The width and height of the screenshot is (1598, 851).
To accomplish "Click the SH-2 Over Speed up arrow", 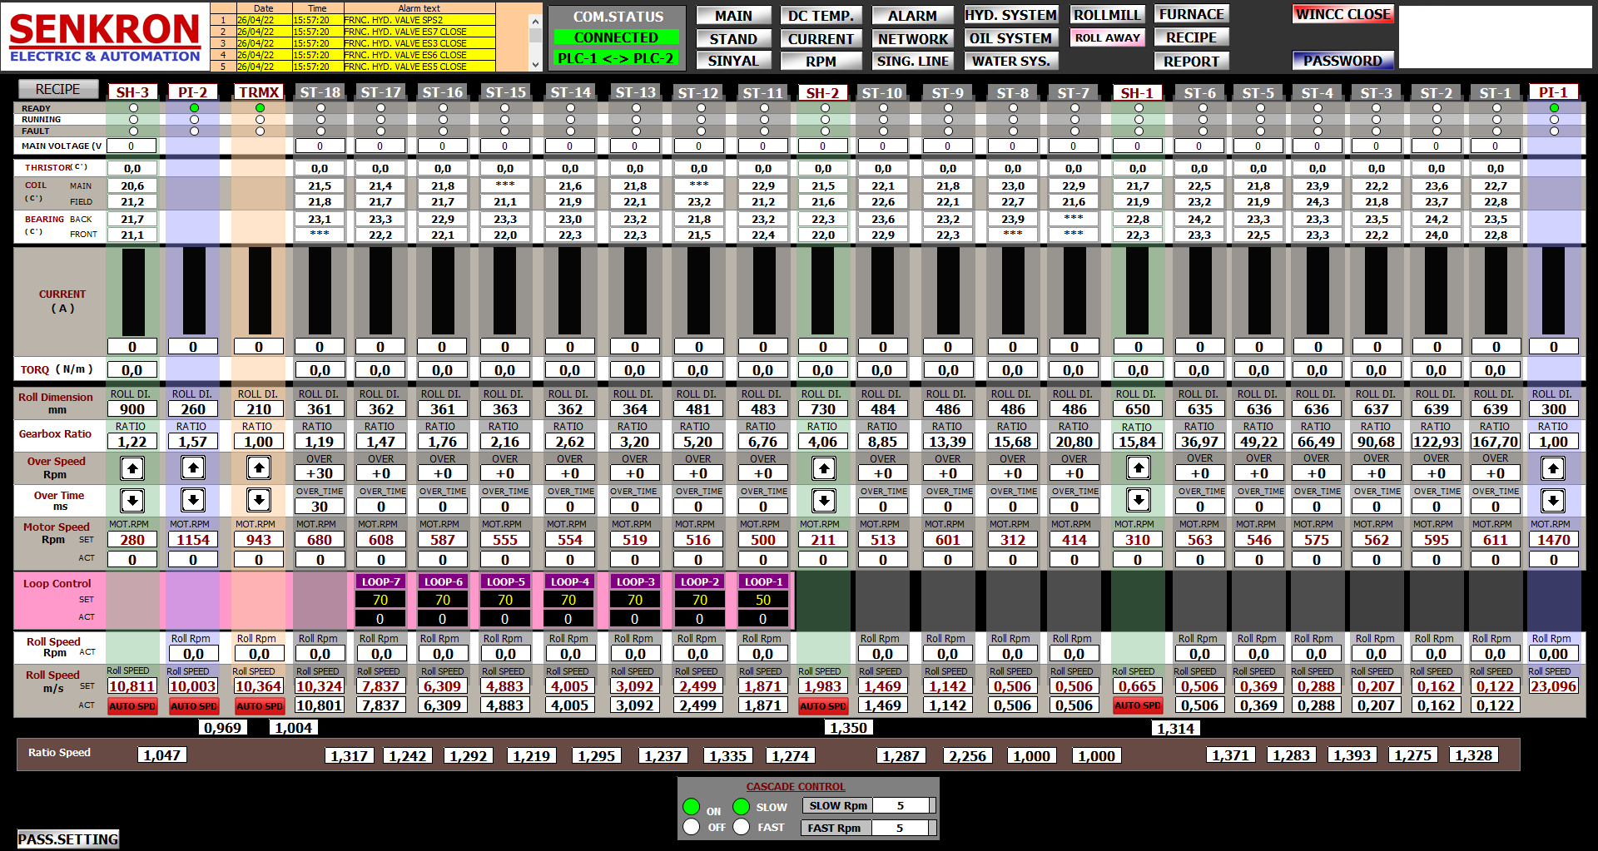I will pyautogui.click(x=823, y=468).
